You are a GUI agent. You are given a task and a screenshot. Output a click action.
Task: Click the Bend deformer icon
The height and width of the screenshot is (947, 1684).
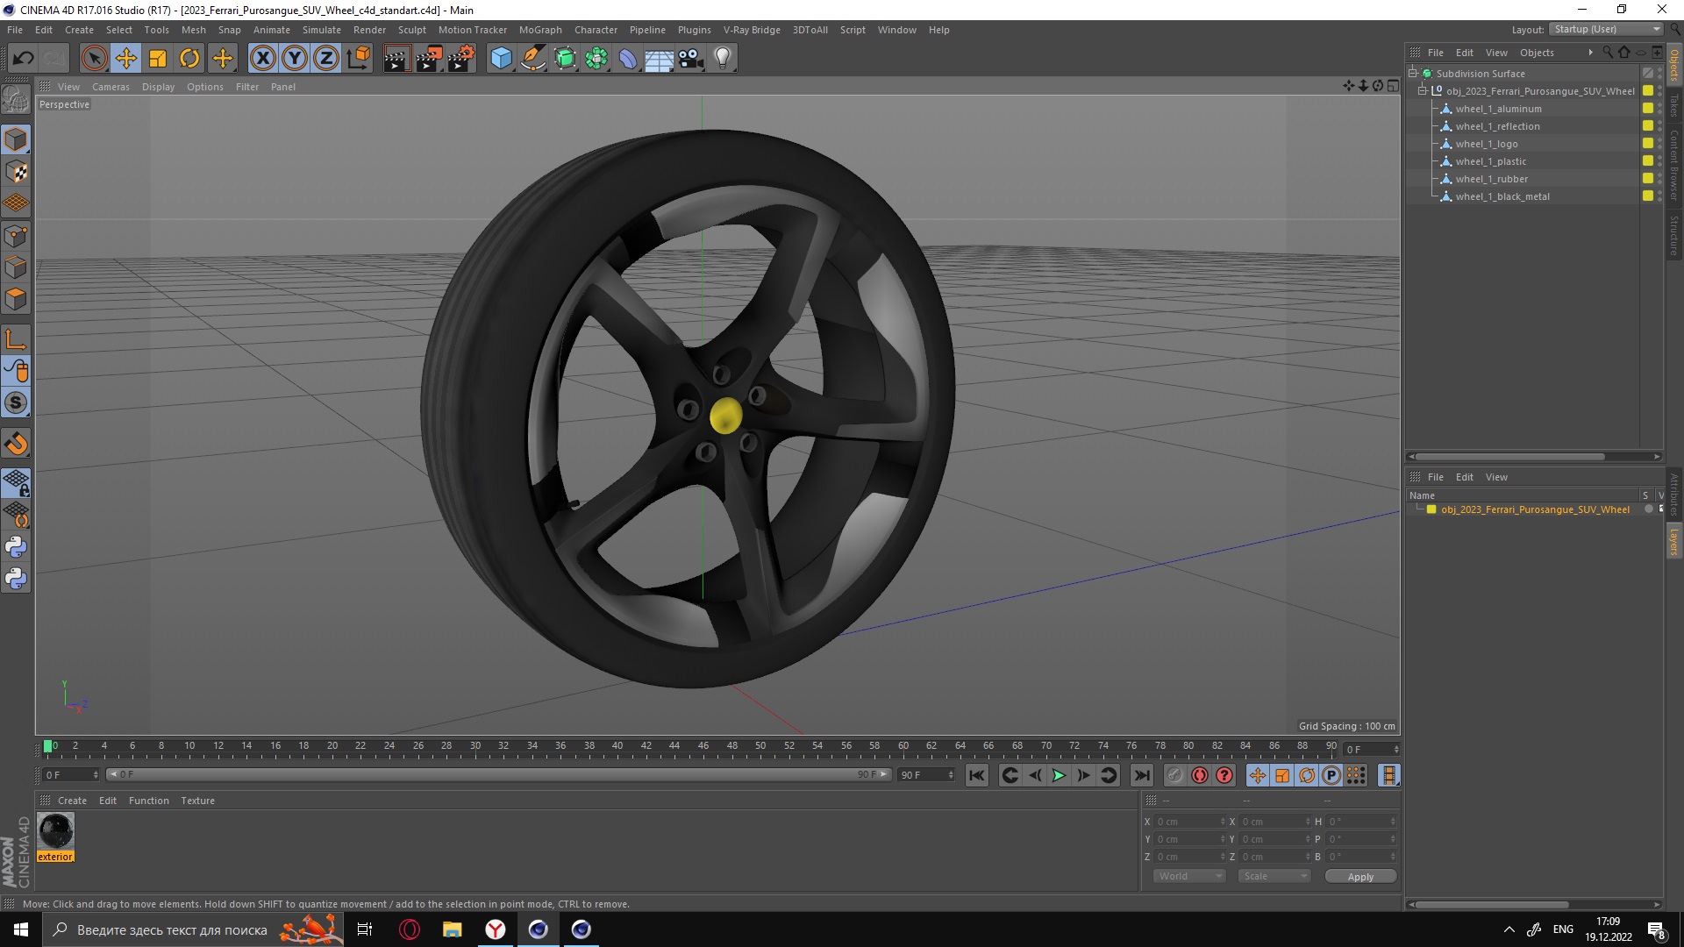[x=628, y=59]
